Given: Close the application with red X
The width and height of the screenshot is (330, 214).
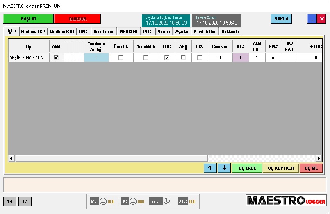Looking at the screenshot, I should coord(322,19).
